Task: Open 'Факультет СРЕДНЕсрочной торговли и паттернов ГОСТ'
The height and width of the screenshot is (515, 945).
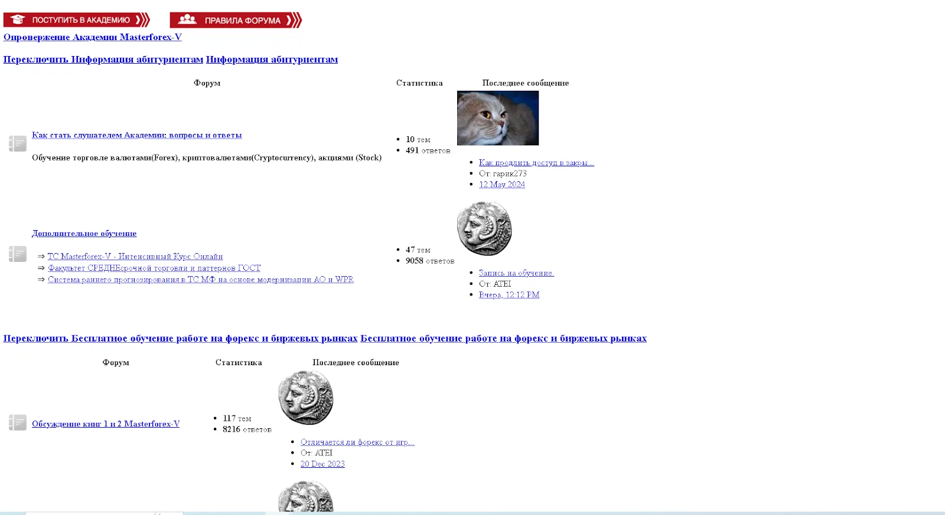Action: point(154,268)
